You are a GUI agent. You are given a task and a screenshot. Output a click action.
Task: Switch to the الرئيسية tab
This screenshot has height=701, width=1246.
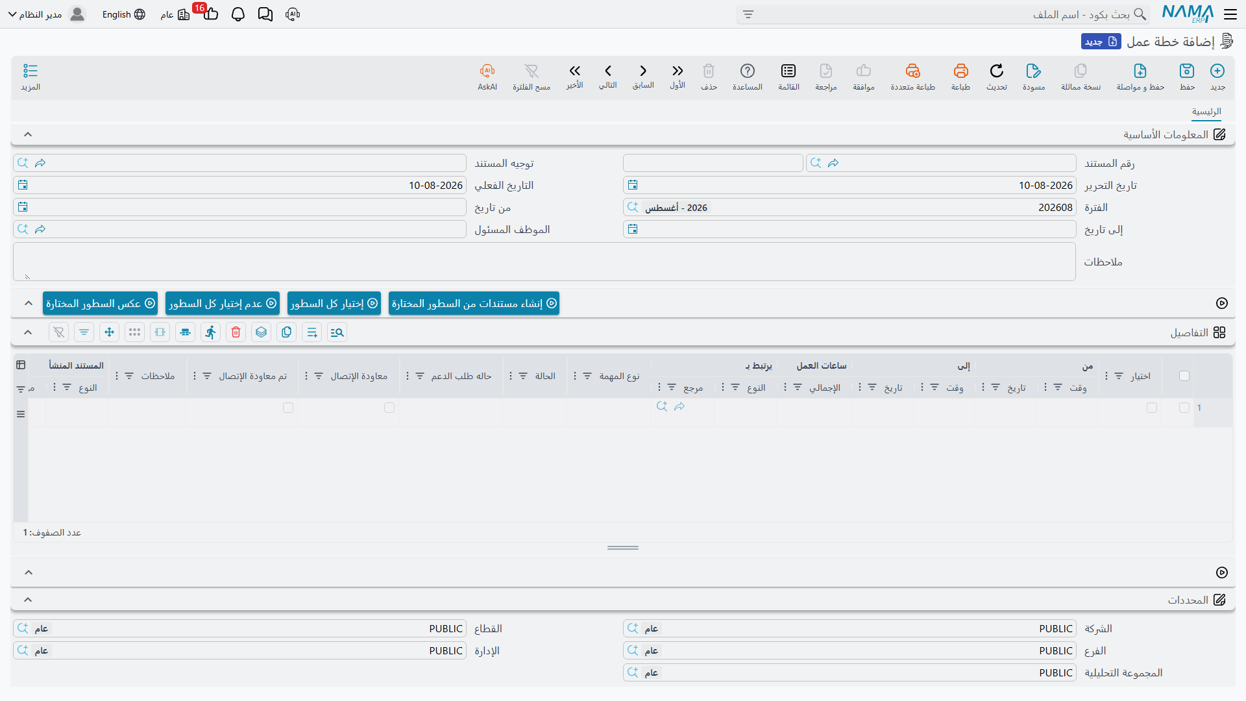coord(1206,112)
